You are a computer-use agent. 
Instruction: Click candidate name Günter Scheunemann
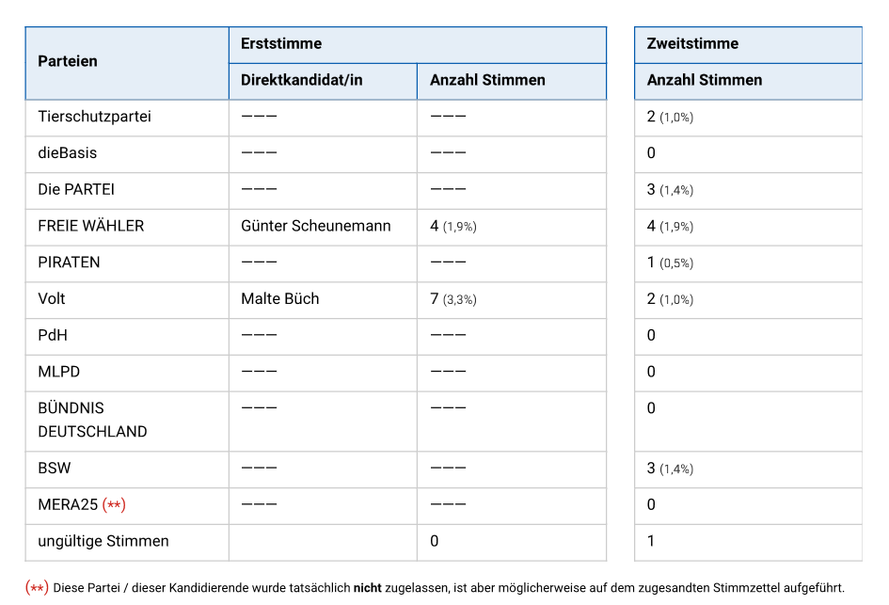point(316,226)
